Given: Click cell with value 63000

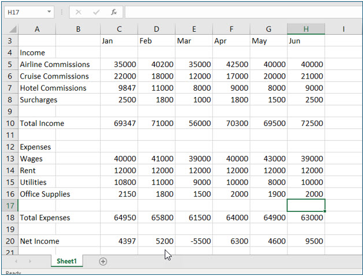Looking at the screenshot, I should (x=306, y=218).
